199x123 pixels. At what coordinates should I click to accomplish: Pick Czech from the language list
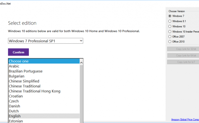pyautogui.click(x=44, y=101)
